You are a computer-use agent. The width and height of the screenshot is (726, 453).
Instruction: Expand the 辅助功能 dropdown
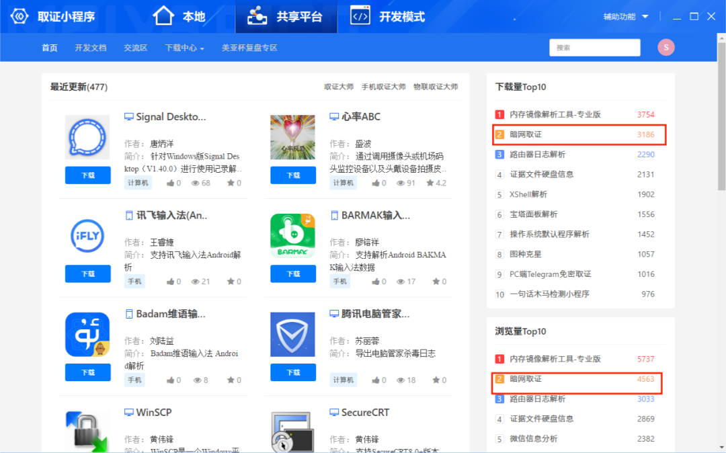[626, 17]
